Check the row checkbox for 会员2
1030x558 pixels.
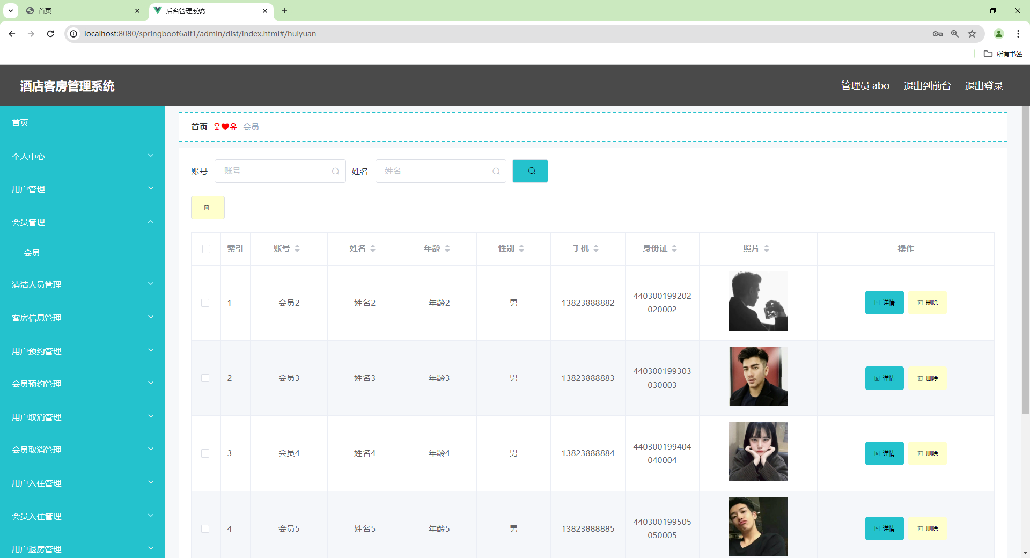tap(205, 303)
